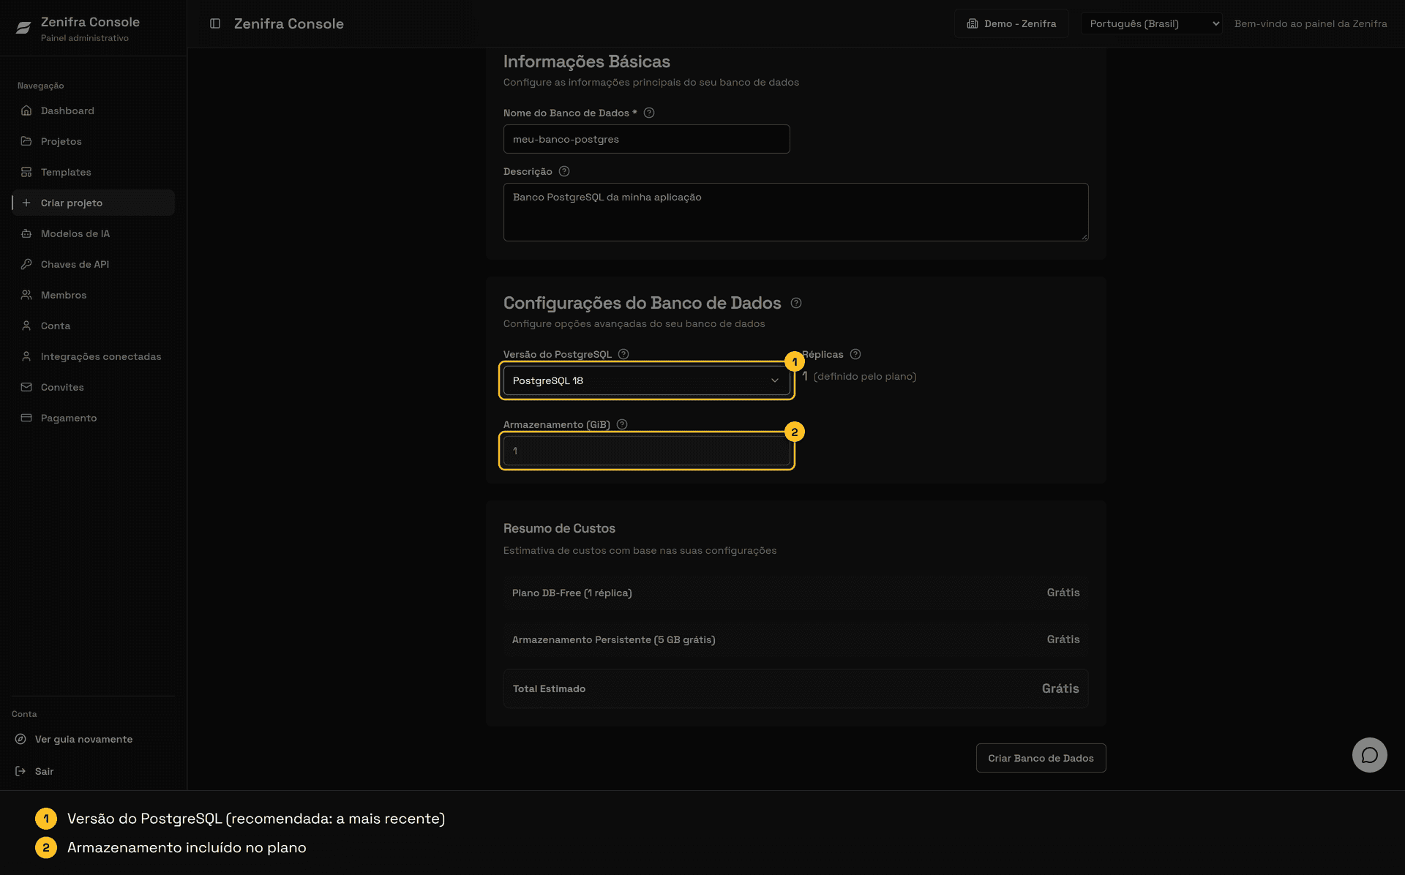
Task: Go to Membros page
Action: [94, 295]
